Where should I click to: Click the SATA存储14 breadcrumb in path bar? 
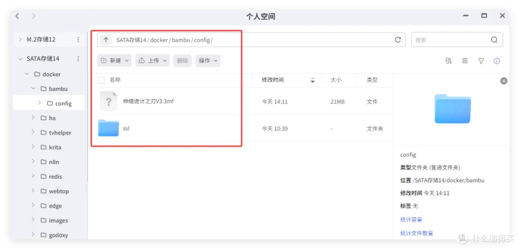[131, 40]
